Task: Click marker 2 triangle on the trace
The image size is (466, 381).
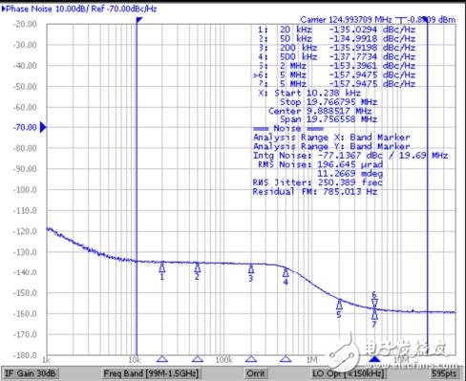Action: point(198,268)
